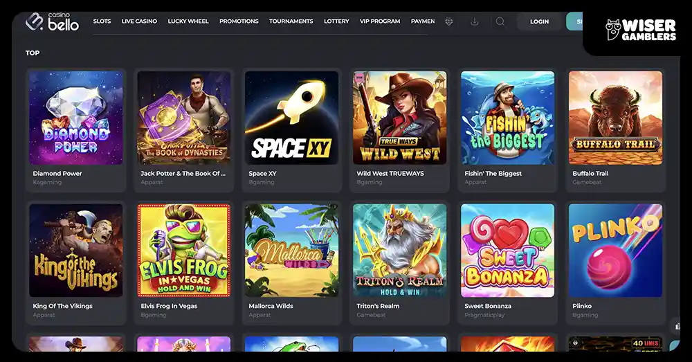Click Gamebeat provider under Buffalo Trail
692x362 pixels.
(587, 182)
